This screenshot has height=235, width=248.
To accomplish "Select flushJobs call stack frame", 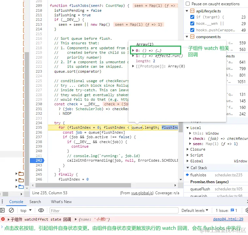I will 216,175.
